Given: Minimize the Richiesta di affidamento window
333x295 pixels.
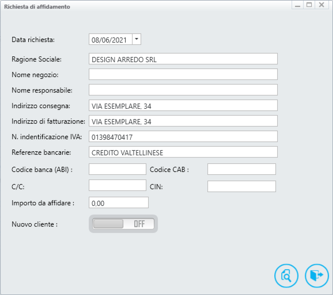Looking at the screenshot, I should pos(297,5).
